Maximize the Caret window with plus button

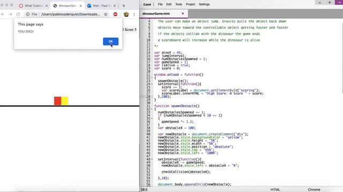[x=330, y=2]
